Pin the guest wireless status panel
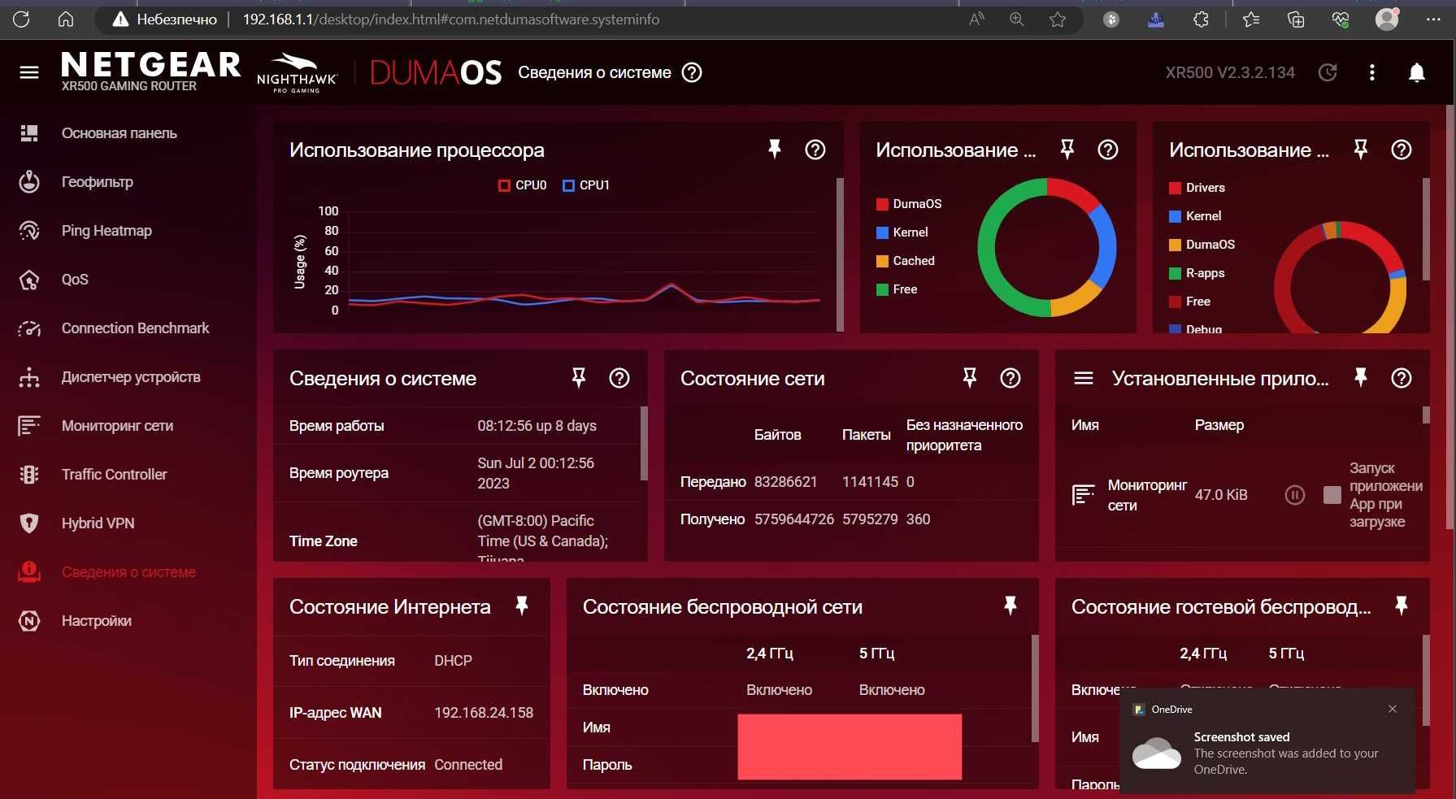Screen dimensions: 1456x799 pyautogui.click(x=1402, y=606)
